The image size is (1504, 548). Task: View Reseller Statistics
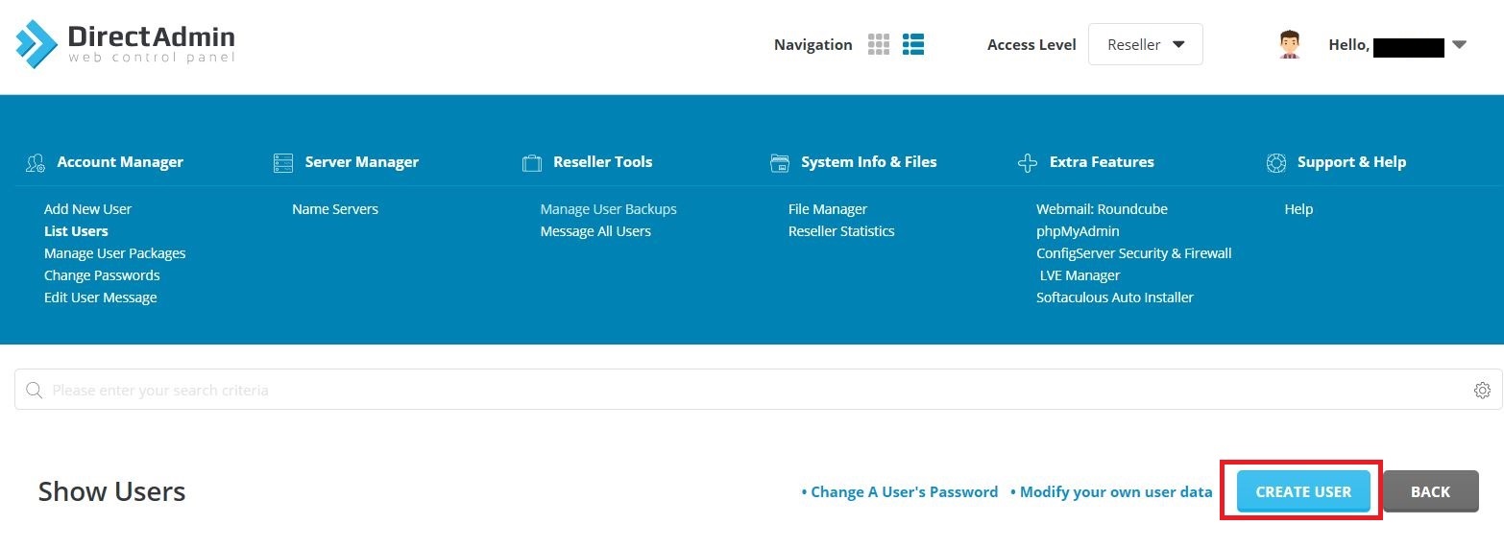click(841, 231)
